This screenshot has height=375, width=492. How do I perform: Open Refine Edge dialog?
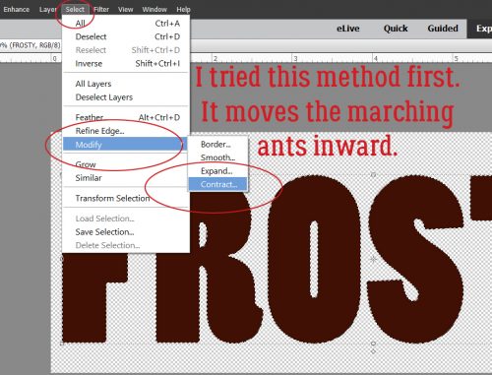point(125,131)
